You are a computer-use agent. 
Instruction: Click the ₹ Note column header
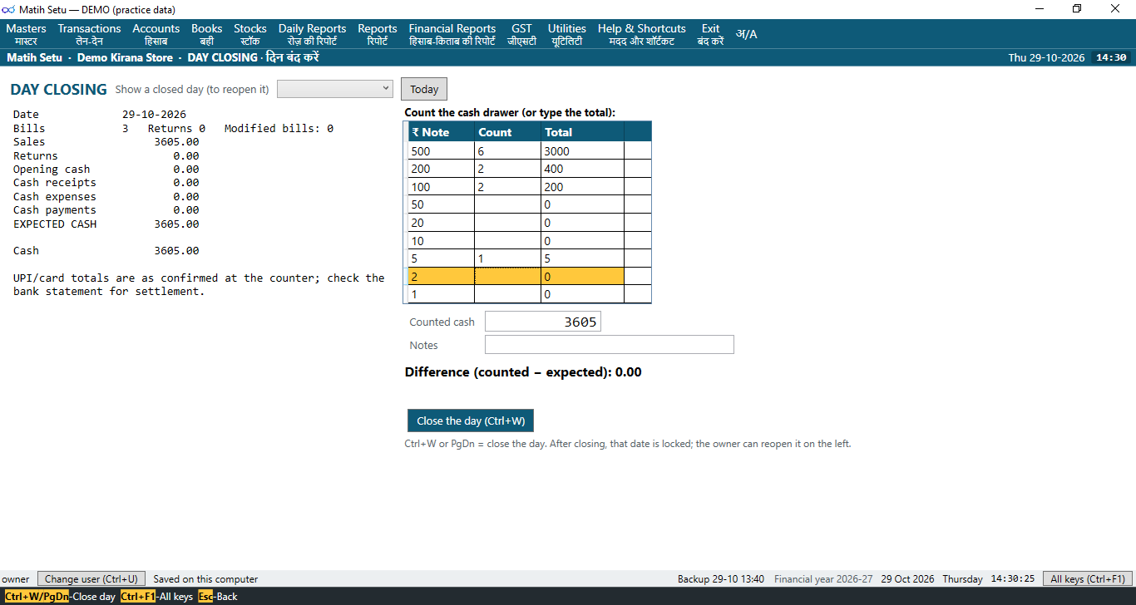pos(442,131)
